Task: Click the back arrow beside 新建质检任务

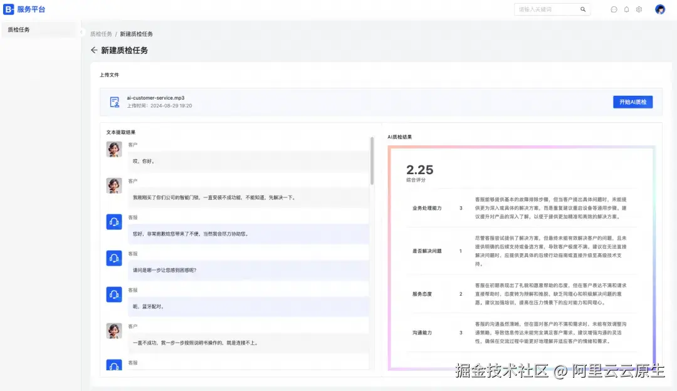Action: coord(93,51)
